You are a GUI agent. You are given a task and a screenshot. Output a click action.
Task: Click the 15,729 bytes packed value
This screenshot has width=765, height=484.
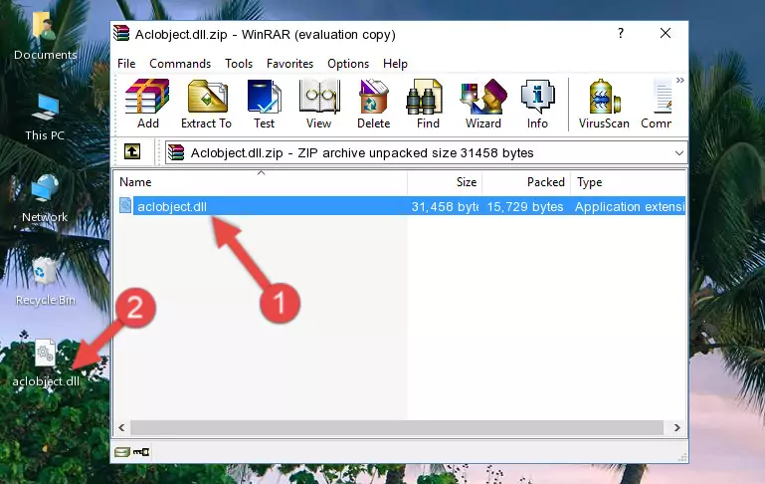click(525, 207)
